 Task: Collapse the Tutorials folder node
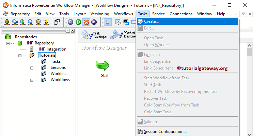(x=20, y=56)
